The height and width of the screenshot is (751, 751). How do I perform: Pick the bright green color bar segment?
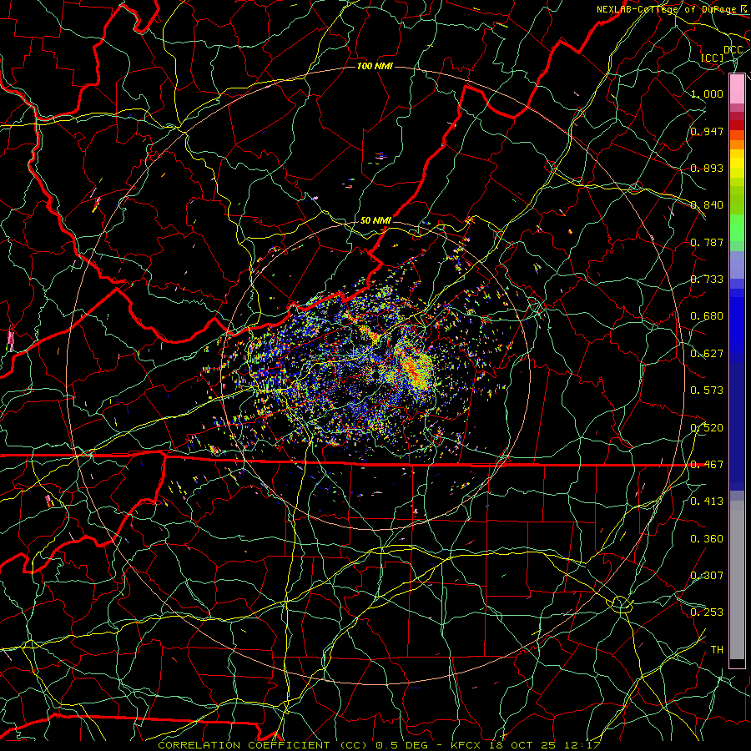tap(737, 228)
